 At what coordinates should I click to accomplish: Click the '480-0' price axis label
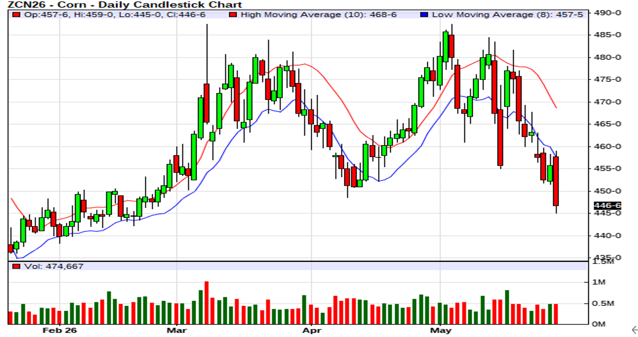608,57
